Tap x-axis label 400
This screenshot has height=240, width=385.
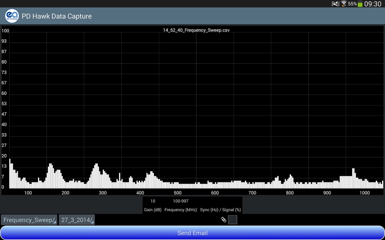140,193
